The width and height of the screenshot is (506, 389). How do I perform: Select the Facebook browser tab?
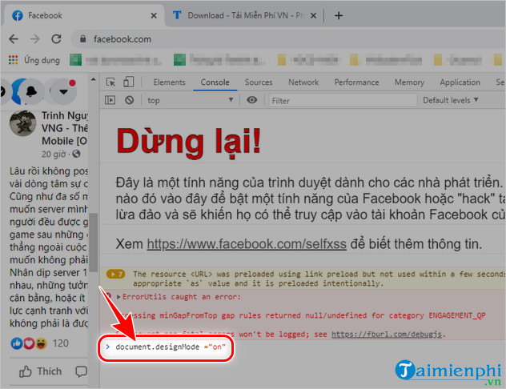click(x=83, y=15)
